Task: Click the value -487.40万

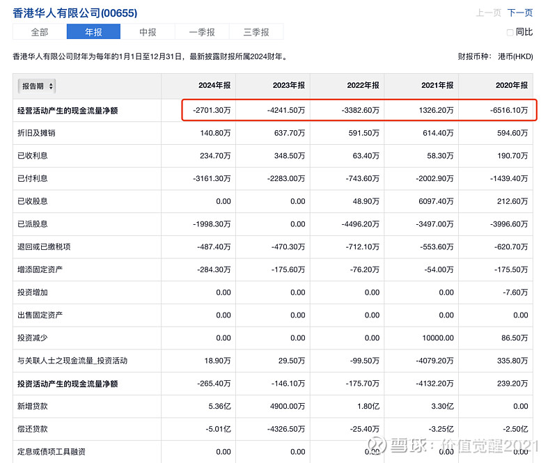Action: (214, 246)
